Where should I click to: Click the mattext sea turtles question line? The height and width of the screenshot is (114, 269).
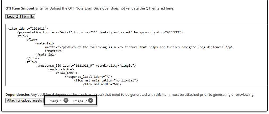pos(139,47)
